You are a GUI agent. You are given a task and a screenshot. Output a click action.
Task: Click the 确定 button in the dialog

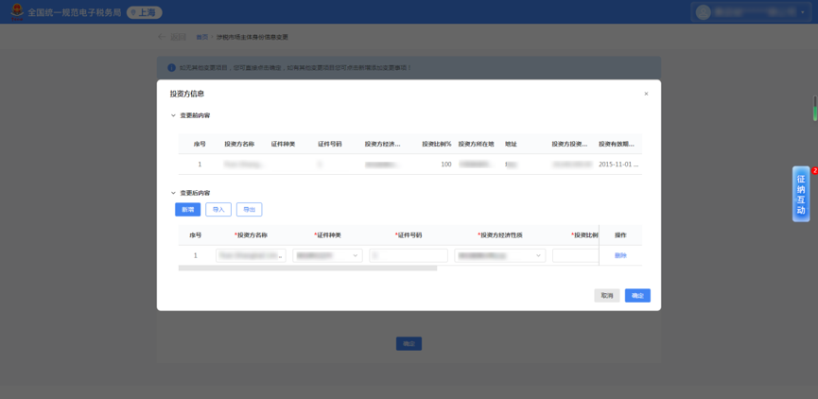point(637,296)
